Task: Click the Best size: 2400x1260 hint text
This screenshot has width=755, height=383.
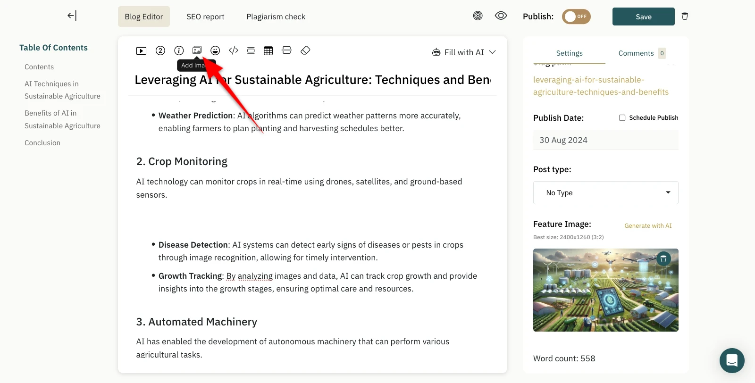Action: [x=568, y=237]
